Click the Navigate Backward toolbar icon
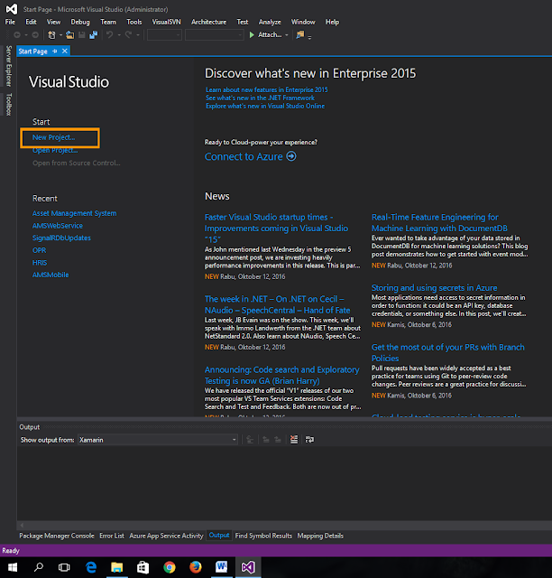Image resolution: width=552 pixels, height=578 pixels. (17, 35)
